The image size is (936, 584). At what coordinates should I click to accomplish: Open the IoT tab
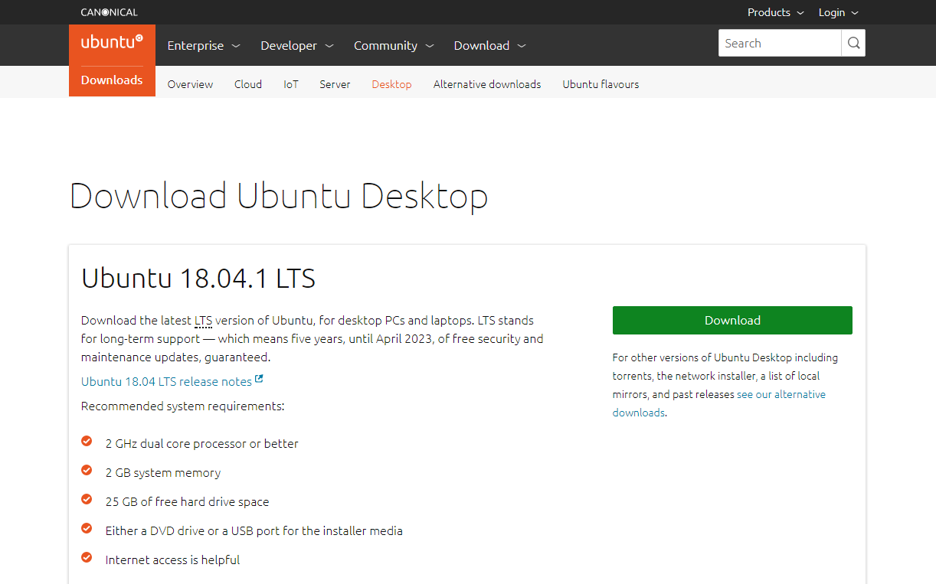click(x=291, y=84)
